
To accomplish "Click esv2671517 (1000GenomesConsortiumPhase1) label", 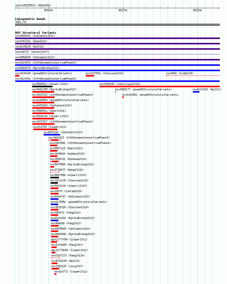I will click(63, 121).
